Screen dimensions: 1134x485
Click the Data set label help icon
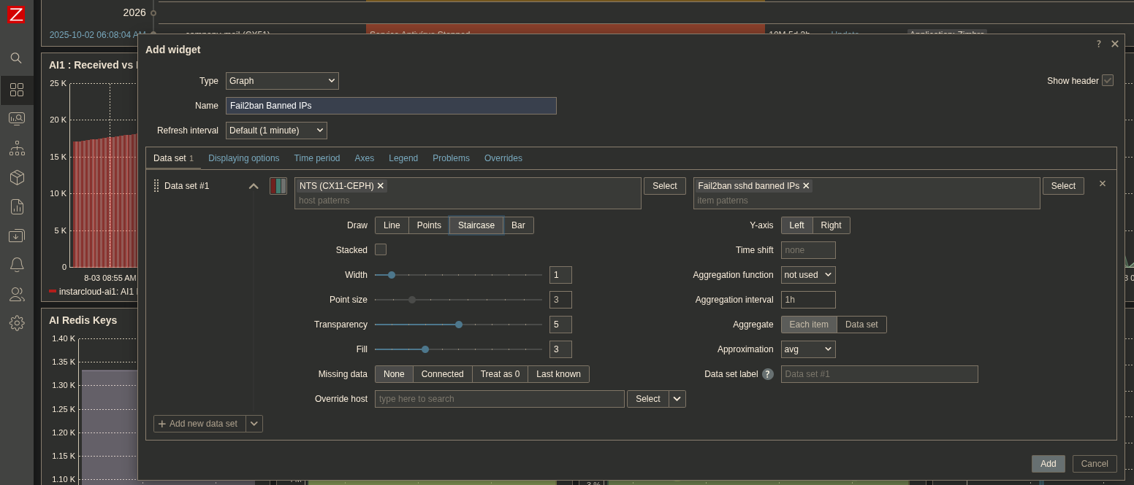tap(768, 374)
